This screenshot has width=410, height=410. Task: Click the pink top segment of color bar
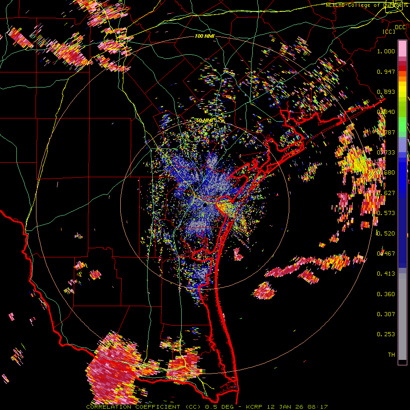pos(402,49)
